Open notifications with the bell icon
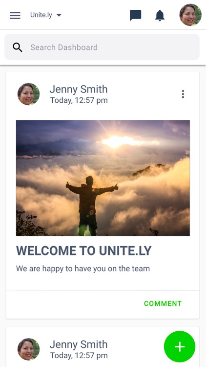206x367 pixels. click(x=160, y=16)
